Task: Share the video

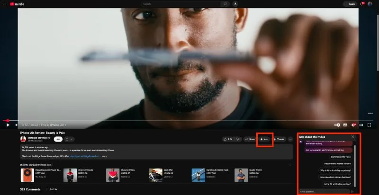Action: pos(250,139)
